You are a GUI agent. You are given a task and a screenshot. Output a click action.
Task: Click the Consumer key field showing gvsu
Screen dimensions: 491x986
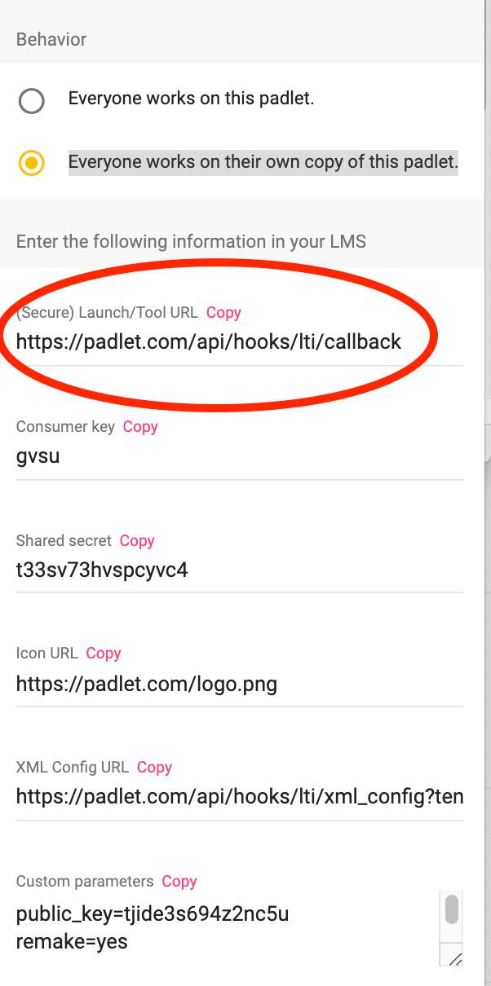pos(240,456)
